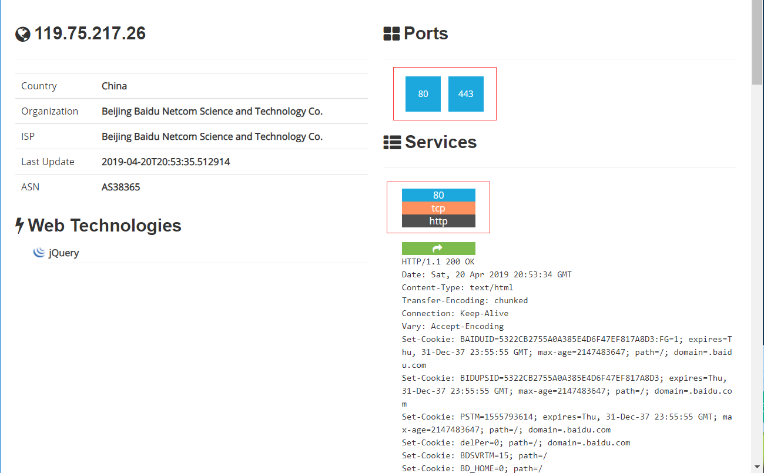
Task: Click the jQuery logo icon
Action: (39, 253)
